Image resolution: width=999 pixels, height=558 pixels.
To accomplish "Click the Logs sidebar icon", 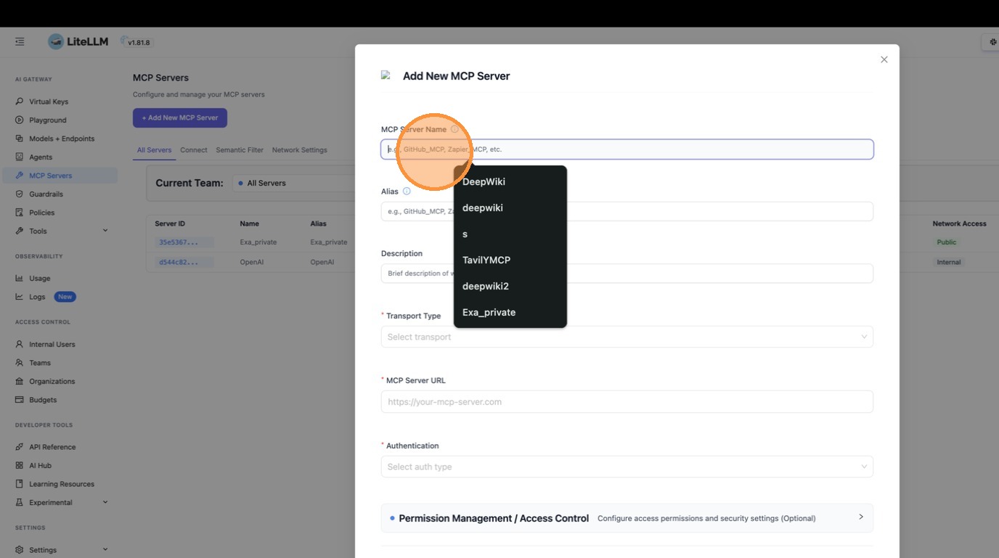I will 20,297.
